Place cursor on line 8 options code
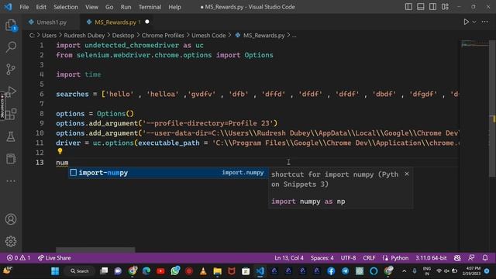 [x=95, y=114]
